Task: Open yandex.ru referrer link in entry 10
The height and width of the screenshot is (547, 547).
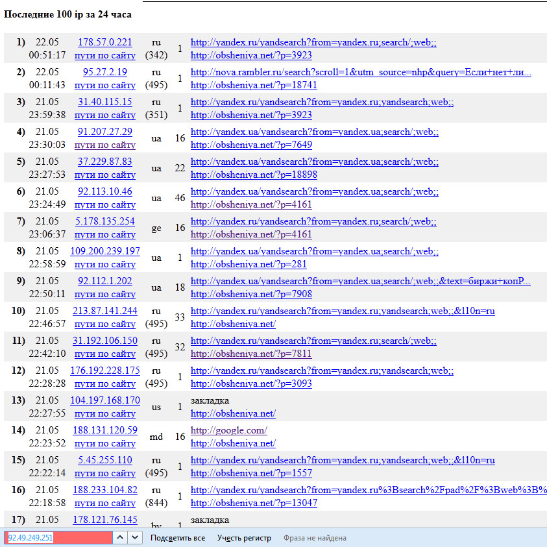Action: pos(343,310)
